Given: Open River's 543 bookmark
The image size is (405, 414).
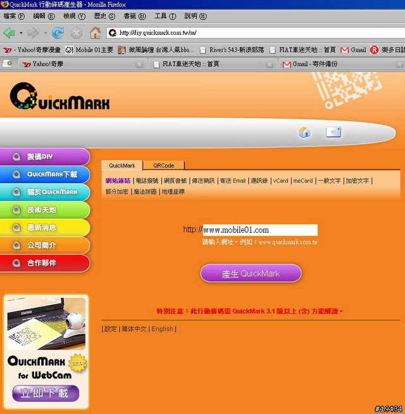Looking at the screenshot, I should tap(232, 49).
